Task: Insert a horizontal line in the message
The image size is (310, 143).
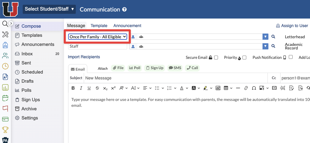Action: (238, 88)
